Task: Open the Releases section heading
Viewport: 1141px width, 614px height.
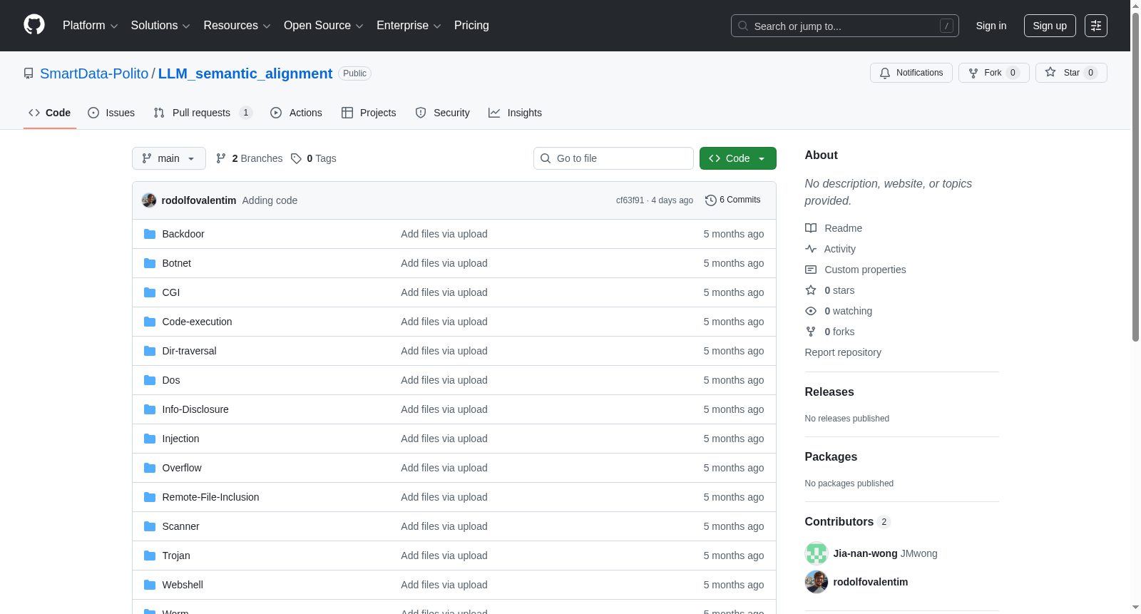Action: click(829, 392)
